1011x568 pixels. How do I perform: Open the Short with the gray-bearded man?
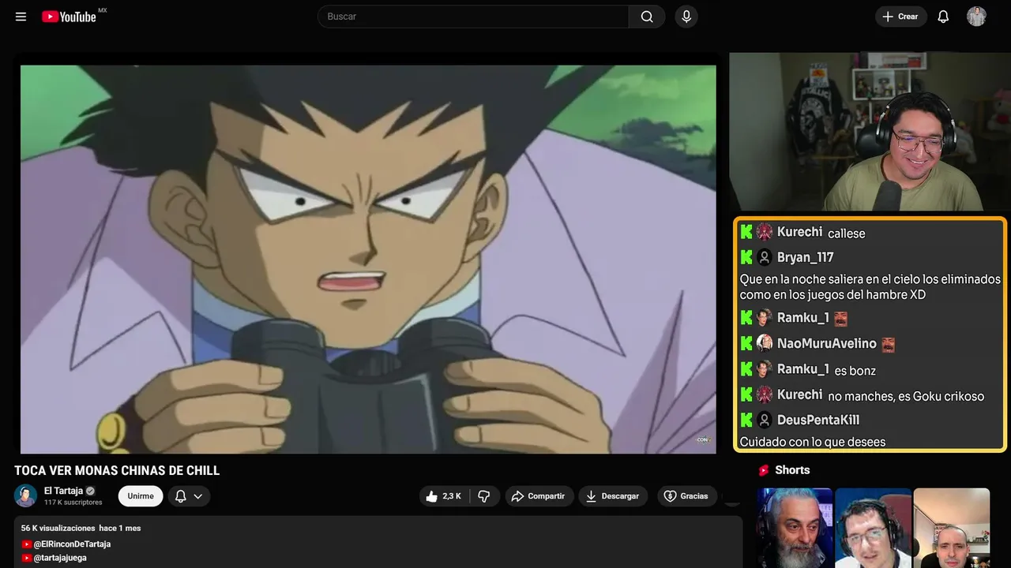coord(795,528)
